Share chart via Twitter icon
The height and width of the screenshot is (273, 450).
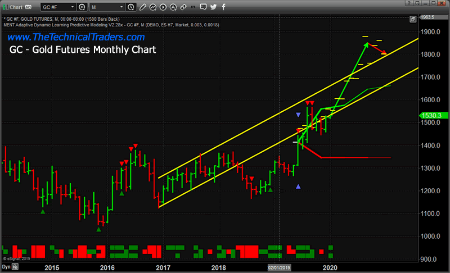[213, 7]
